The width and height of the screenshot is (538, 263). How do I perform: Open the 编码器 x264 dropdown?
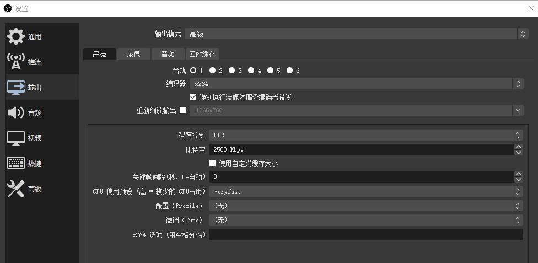click(x=357, y=84)
